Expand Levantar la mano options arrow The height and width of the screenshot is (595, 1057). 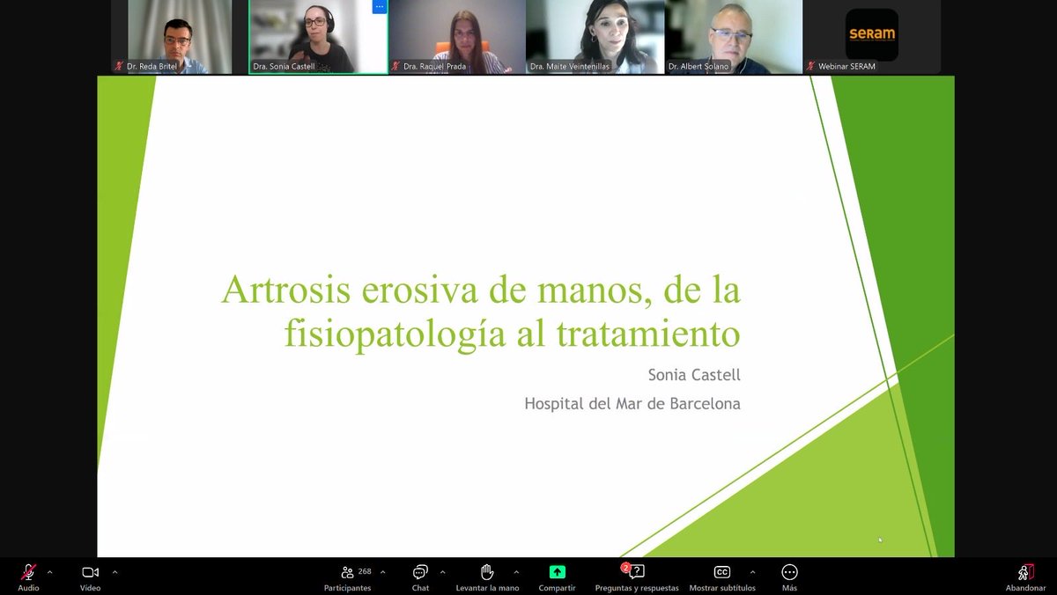516,572
